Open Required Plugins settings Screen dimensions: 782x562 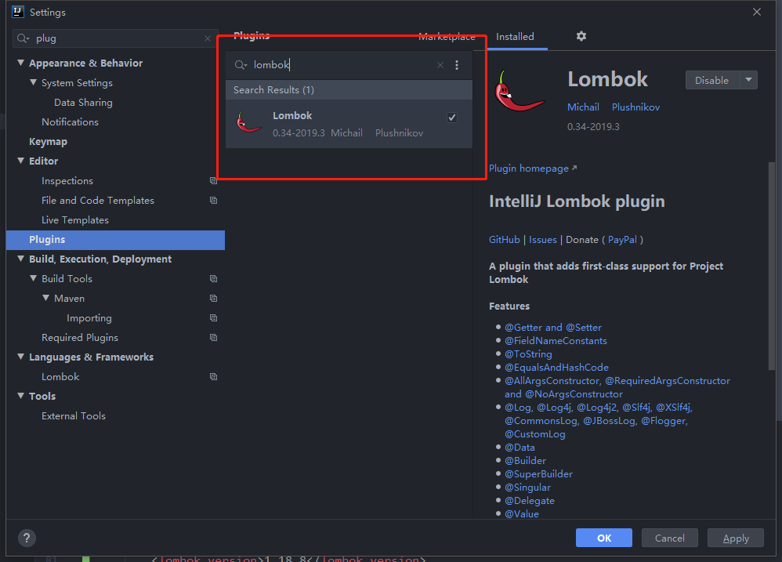80,337
